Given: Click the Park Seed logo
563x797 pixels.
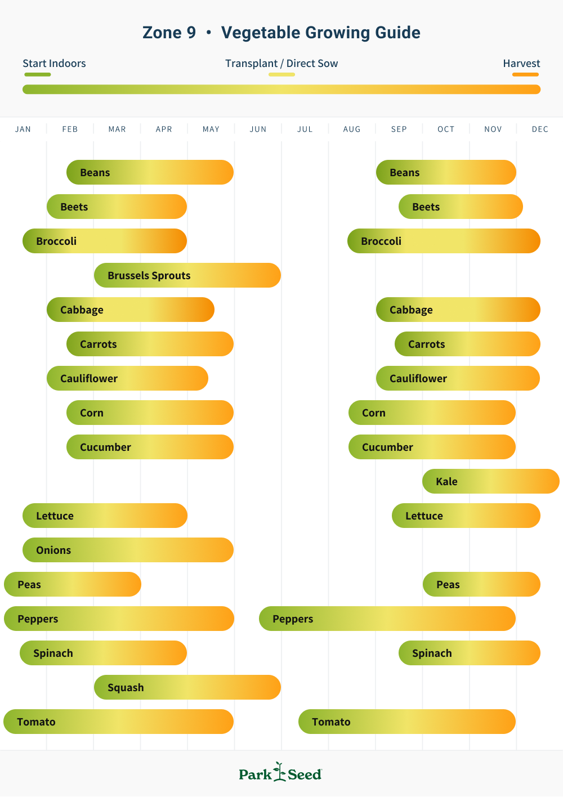Looking at the screenshot, I should pyautogui.click(x=280, y=773).
